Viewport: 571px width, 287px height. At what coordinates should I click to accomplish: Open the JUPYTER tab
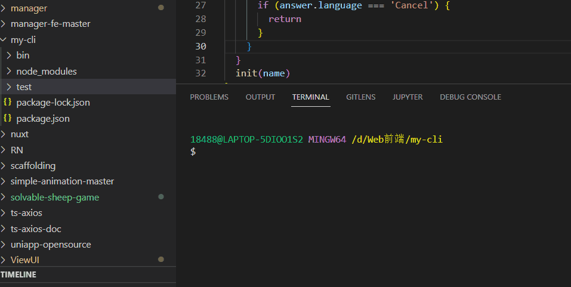coord(408,97)
